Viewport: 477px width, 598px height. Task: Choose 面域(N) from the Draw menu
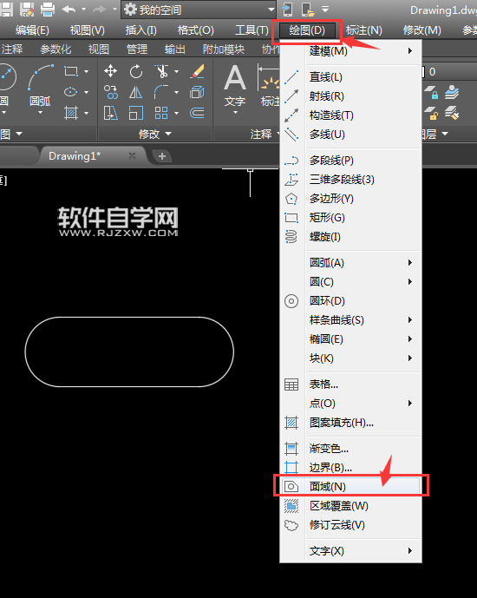click(x=350, y=486)
